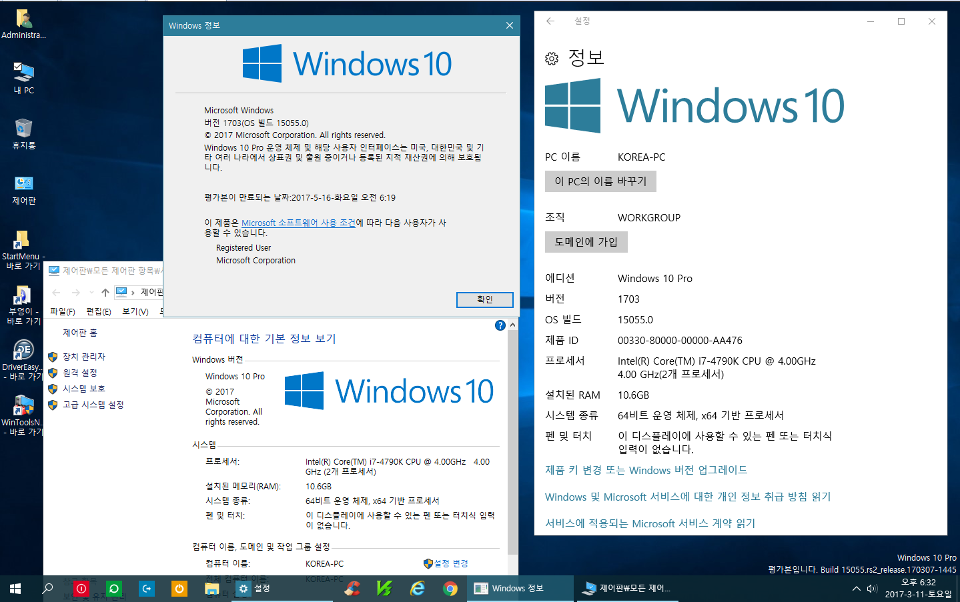
Task: Open the Microsoft 소프트웨어 사용 조건 link
Action: click(x=298, y=223)
